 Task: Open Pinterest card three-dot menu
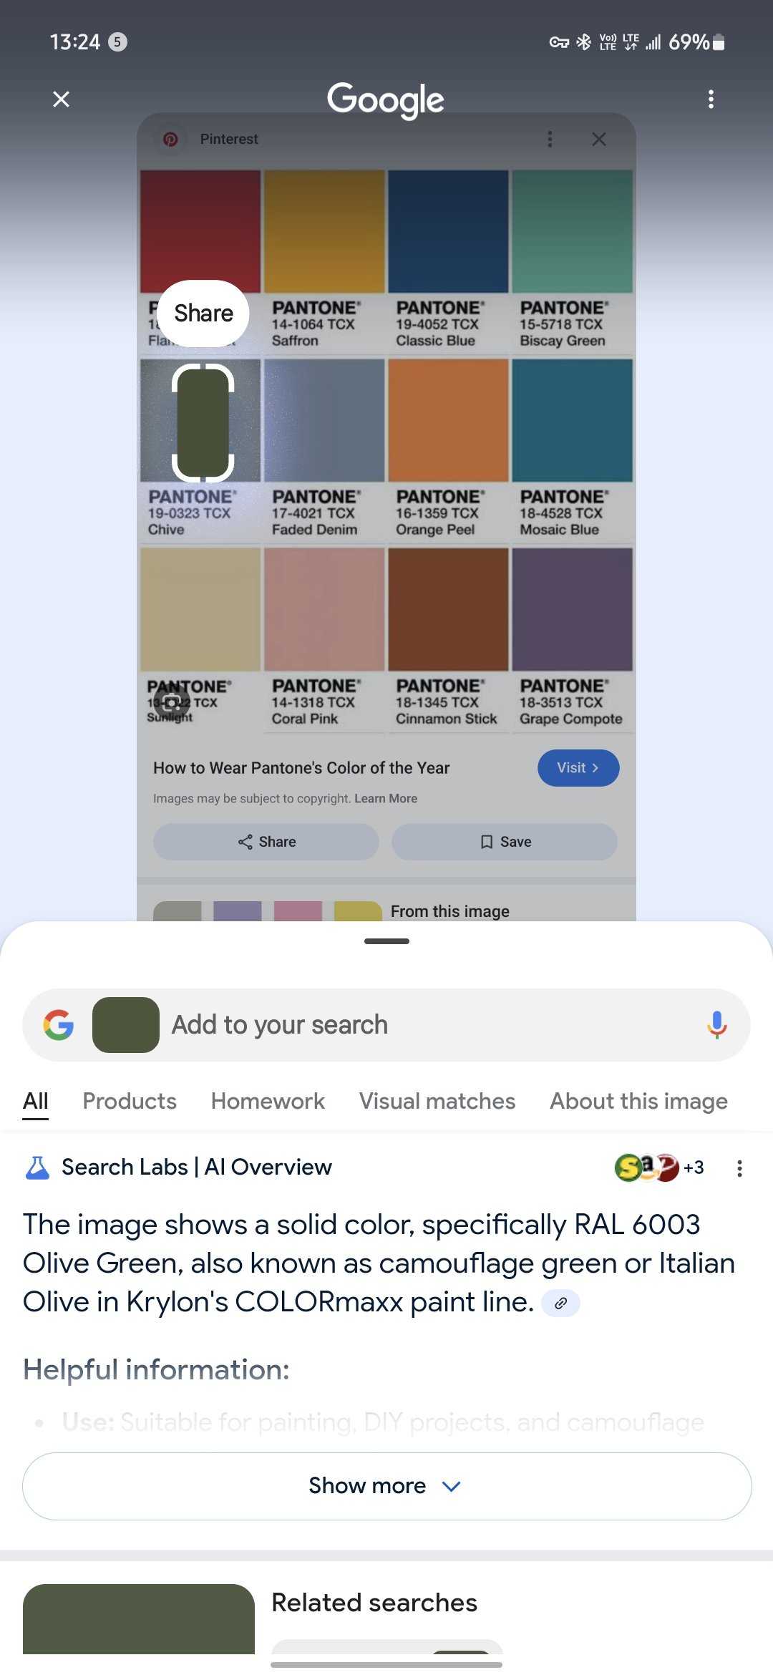tap(550, 139)
